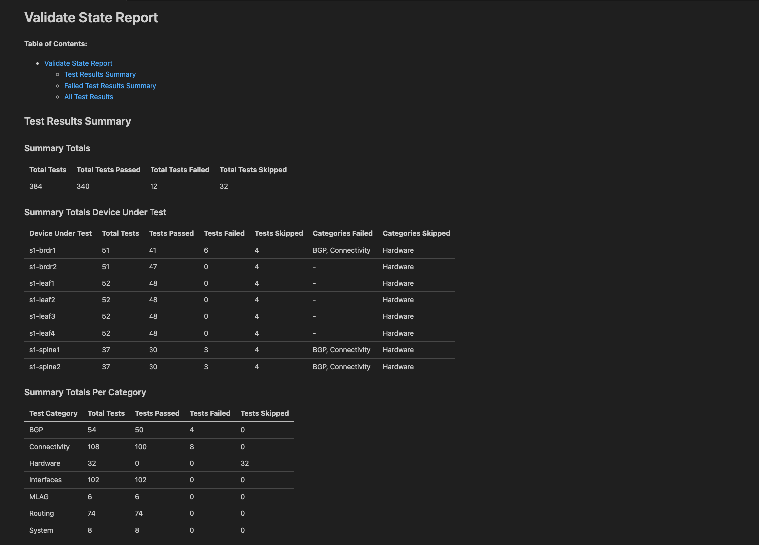
Task: Select the s1-brdr1 device cell
Action: point(43,250)
